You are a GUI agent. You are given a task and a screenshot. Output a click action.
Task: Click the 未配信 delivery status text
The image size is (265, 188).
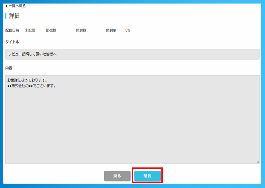30,30
